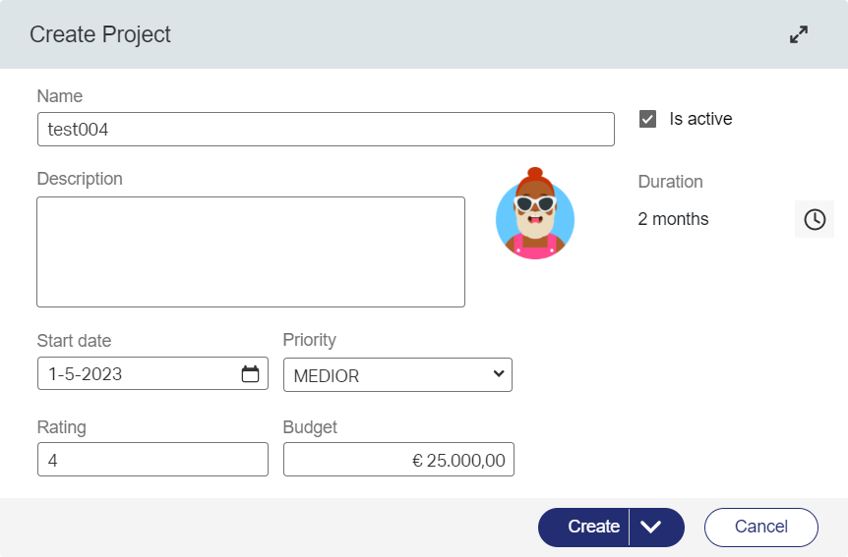848x557 pixels.
Task: Uncheck the Is active checkbox
Action: [x=647, y=119]
